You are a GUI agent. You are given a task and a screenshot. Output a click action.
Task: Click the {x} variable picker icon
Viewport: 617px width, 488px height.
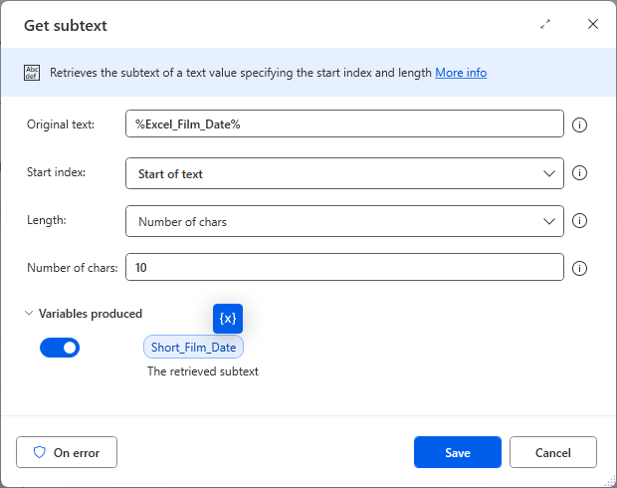click(228, 319)
